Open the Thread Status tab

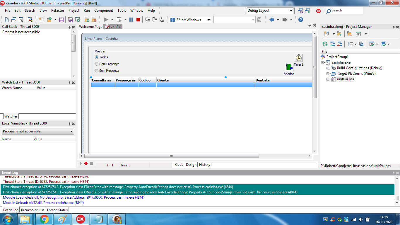(x=57, y=210)
